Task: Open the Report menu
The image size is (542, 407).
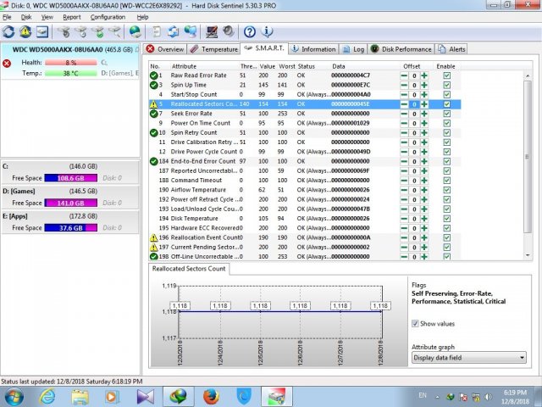Action: pyautogui.click(x=72, y=16)
